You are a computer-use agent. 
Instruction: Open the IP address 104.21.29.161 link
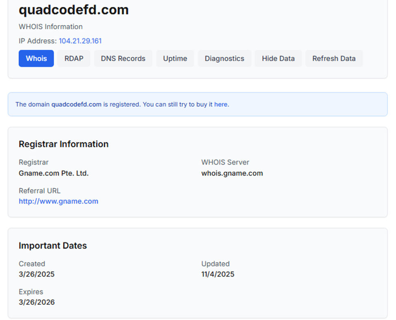(x=80, y=41)
